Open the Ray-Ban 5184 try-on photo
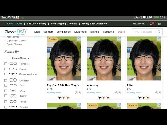Image resolution: width=167 pixels, height=125 pixels. click(x=64, y=58)
